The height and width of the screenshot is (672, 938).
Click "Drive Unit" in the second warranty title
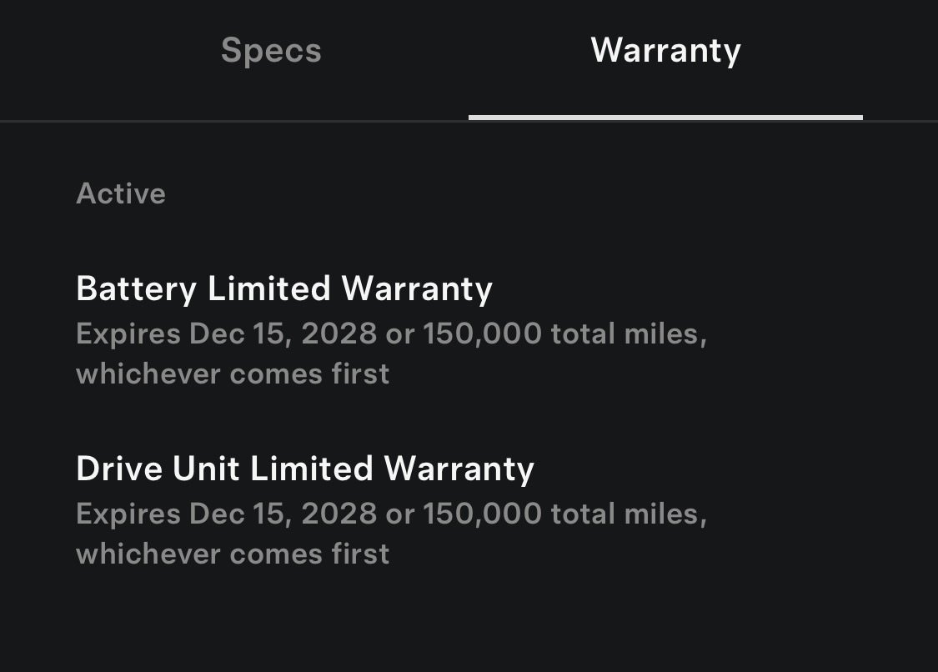[158, 469]
